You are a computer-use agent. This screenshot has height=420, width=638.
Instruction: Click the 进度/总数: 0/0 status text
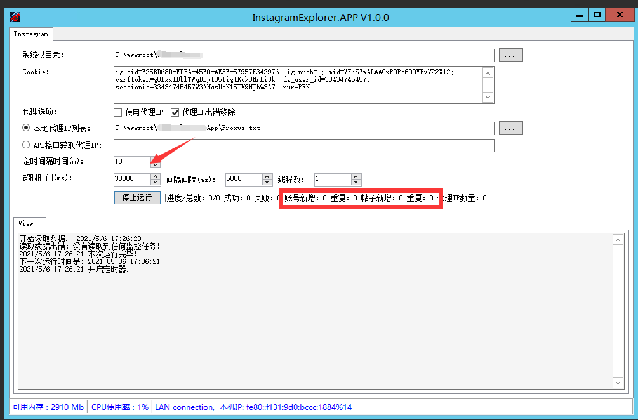tap(193, 198)
